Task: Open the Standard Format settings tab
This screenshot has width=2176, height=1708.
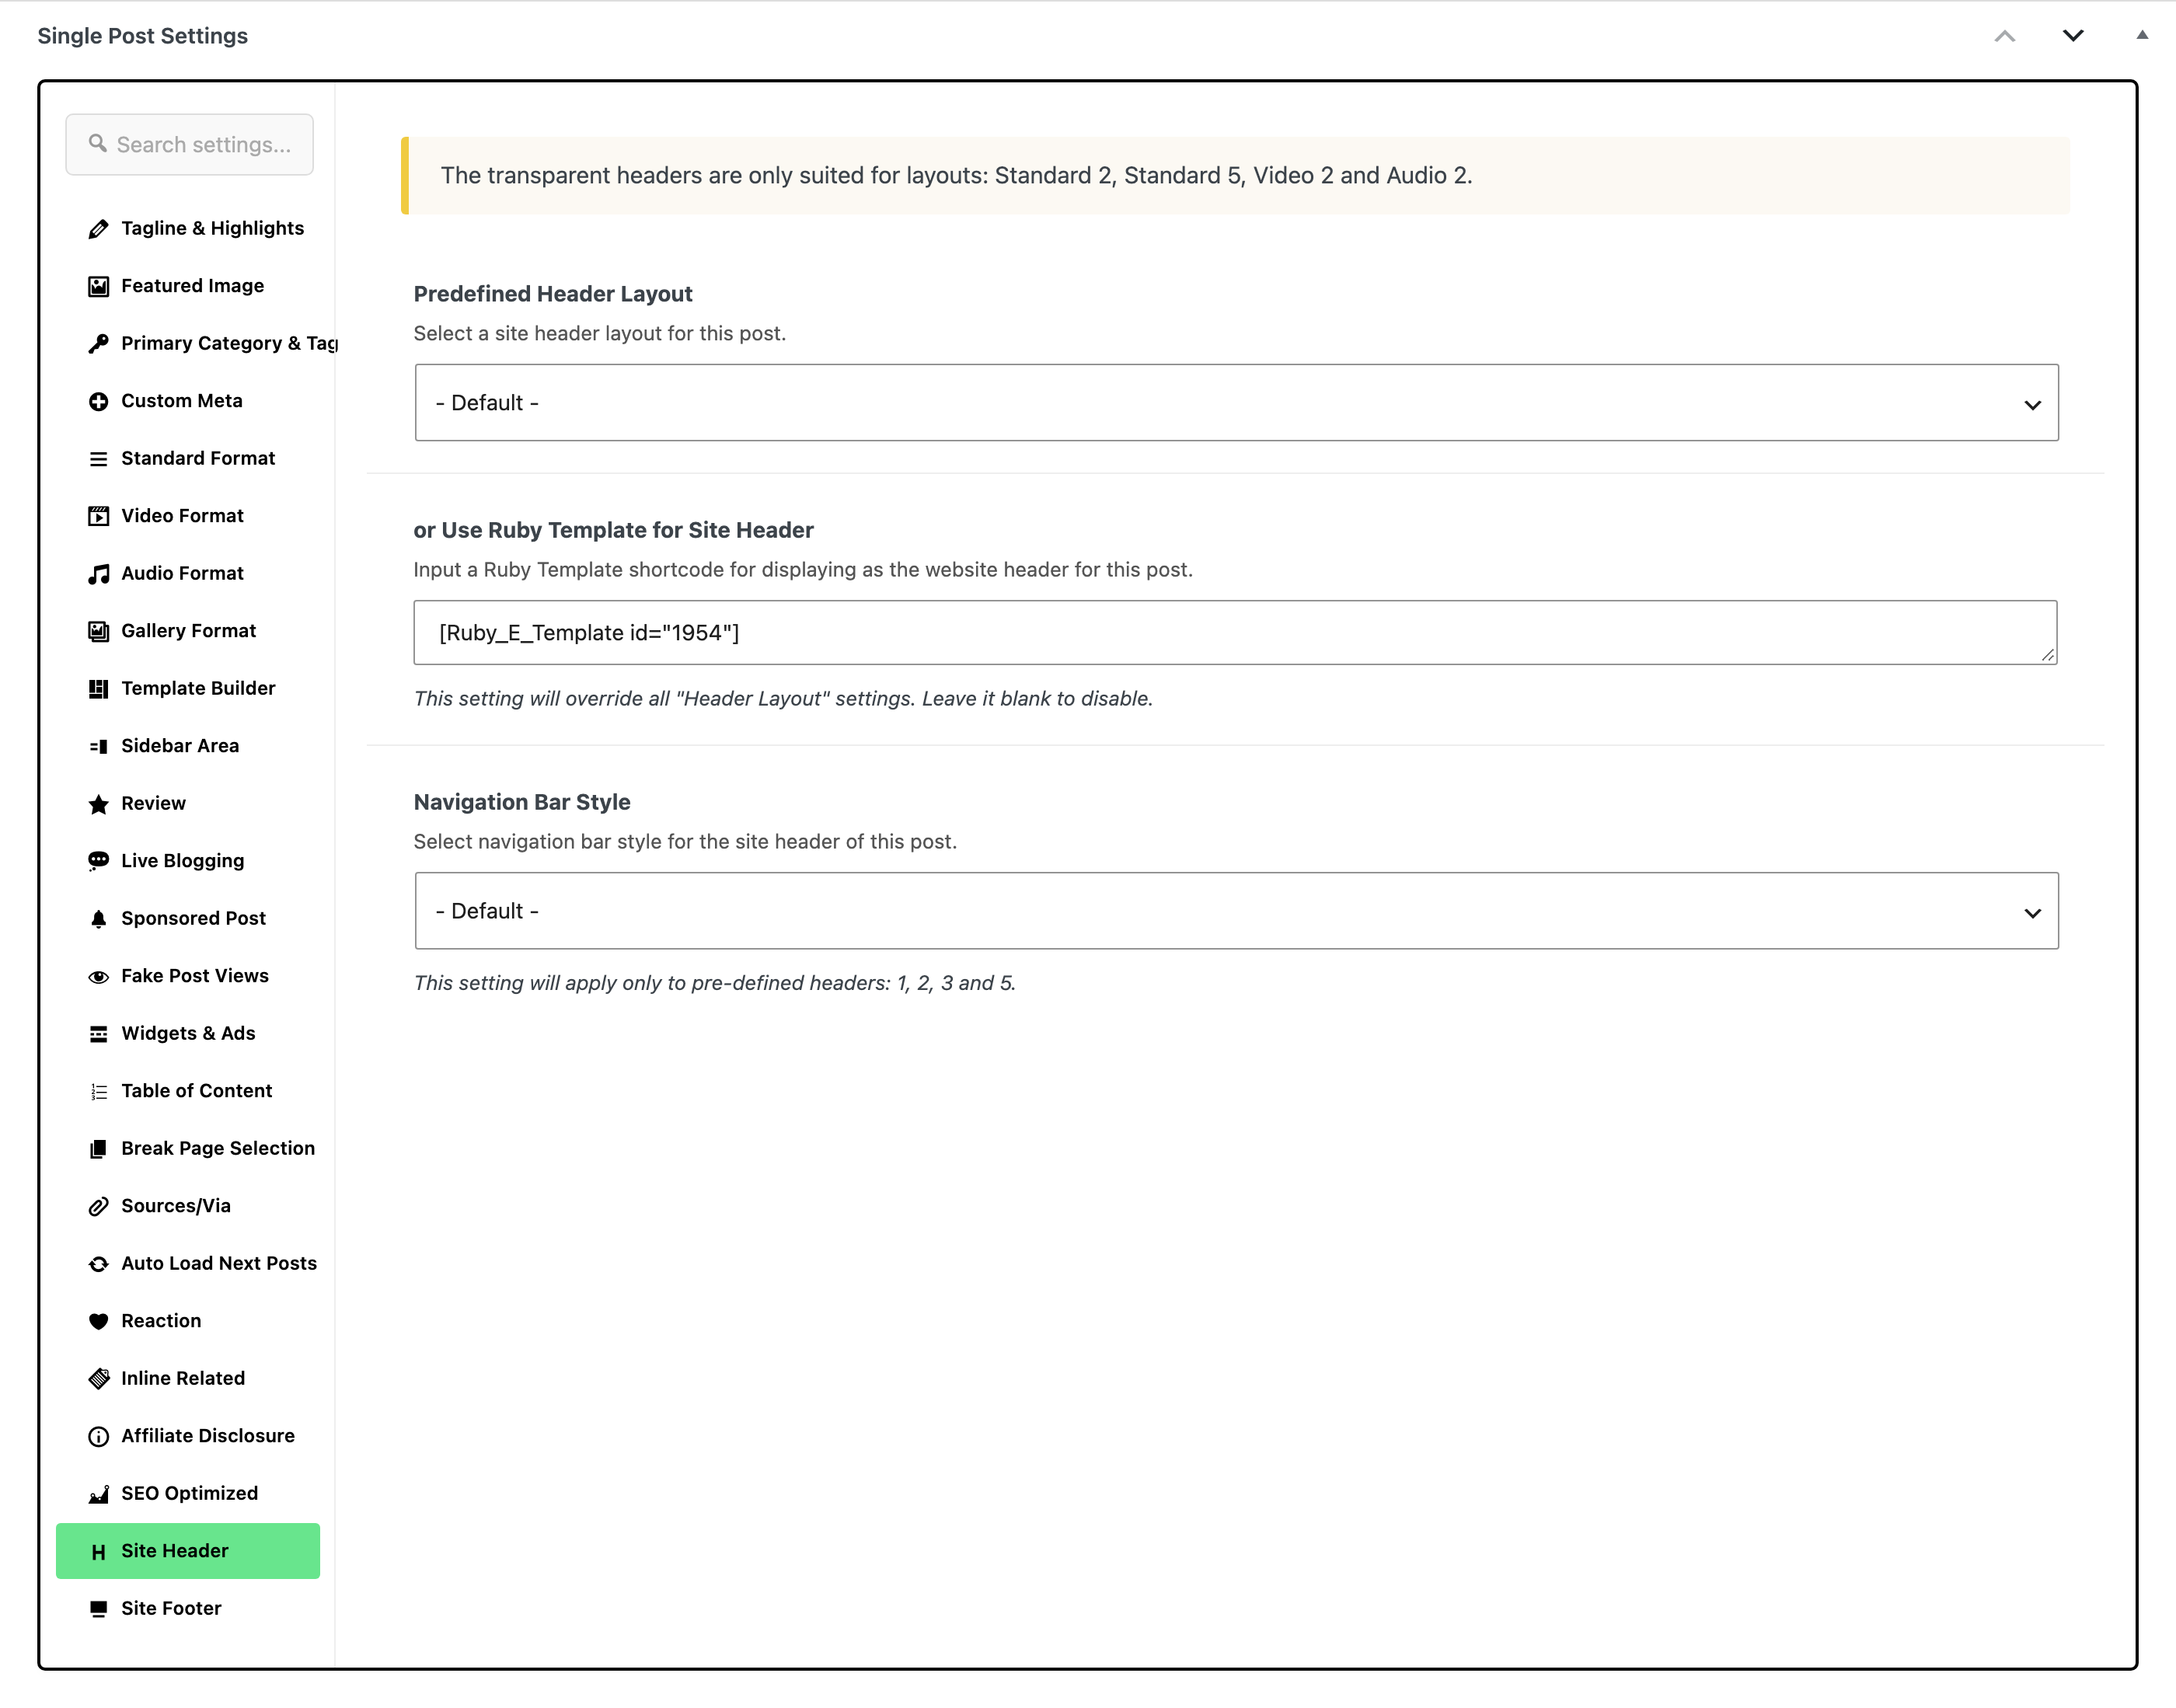Action: pyautogui.click(x=188, y=458)
